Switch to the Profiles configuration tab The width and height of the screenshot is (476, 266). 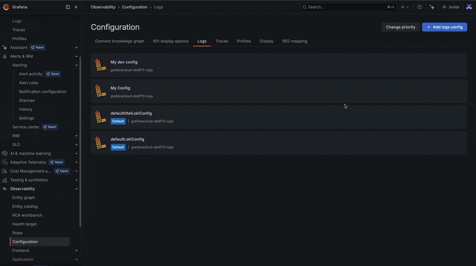(244, 41)
